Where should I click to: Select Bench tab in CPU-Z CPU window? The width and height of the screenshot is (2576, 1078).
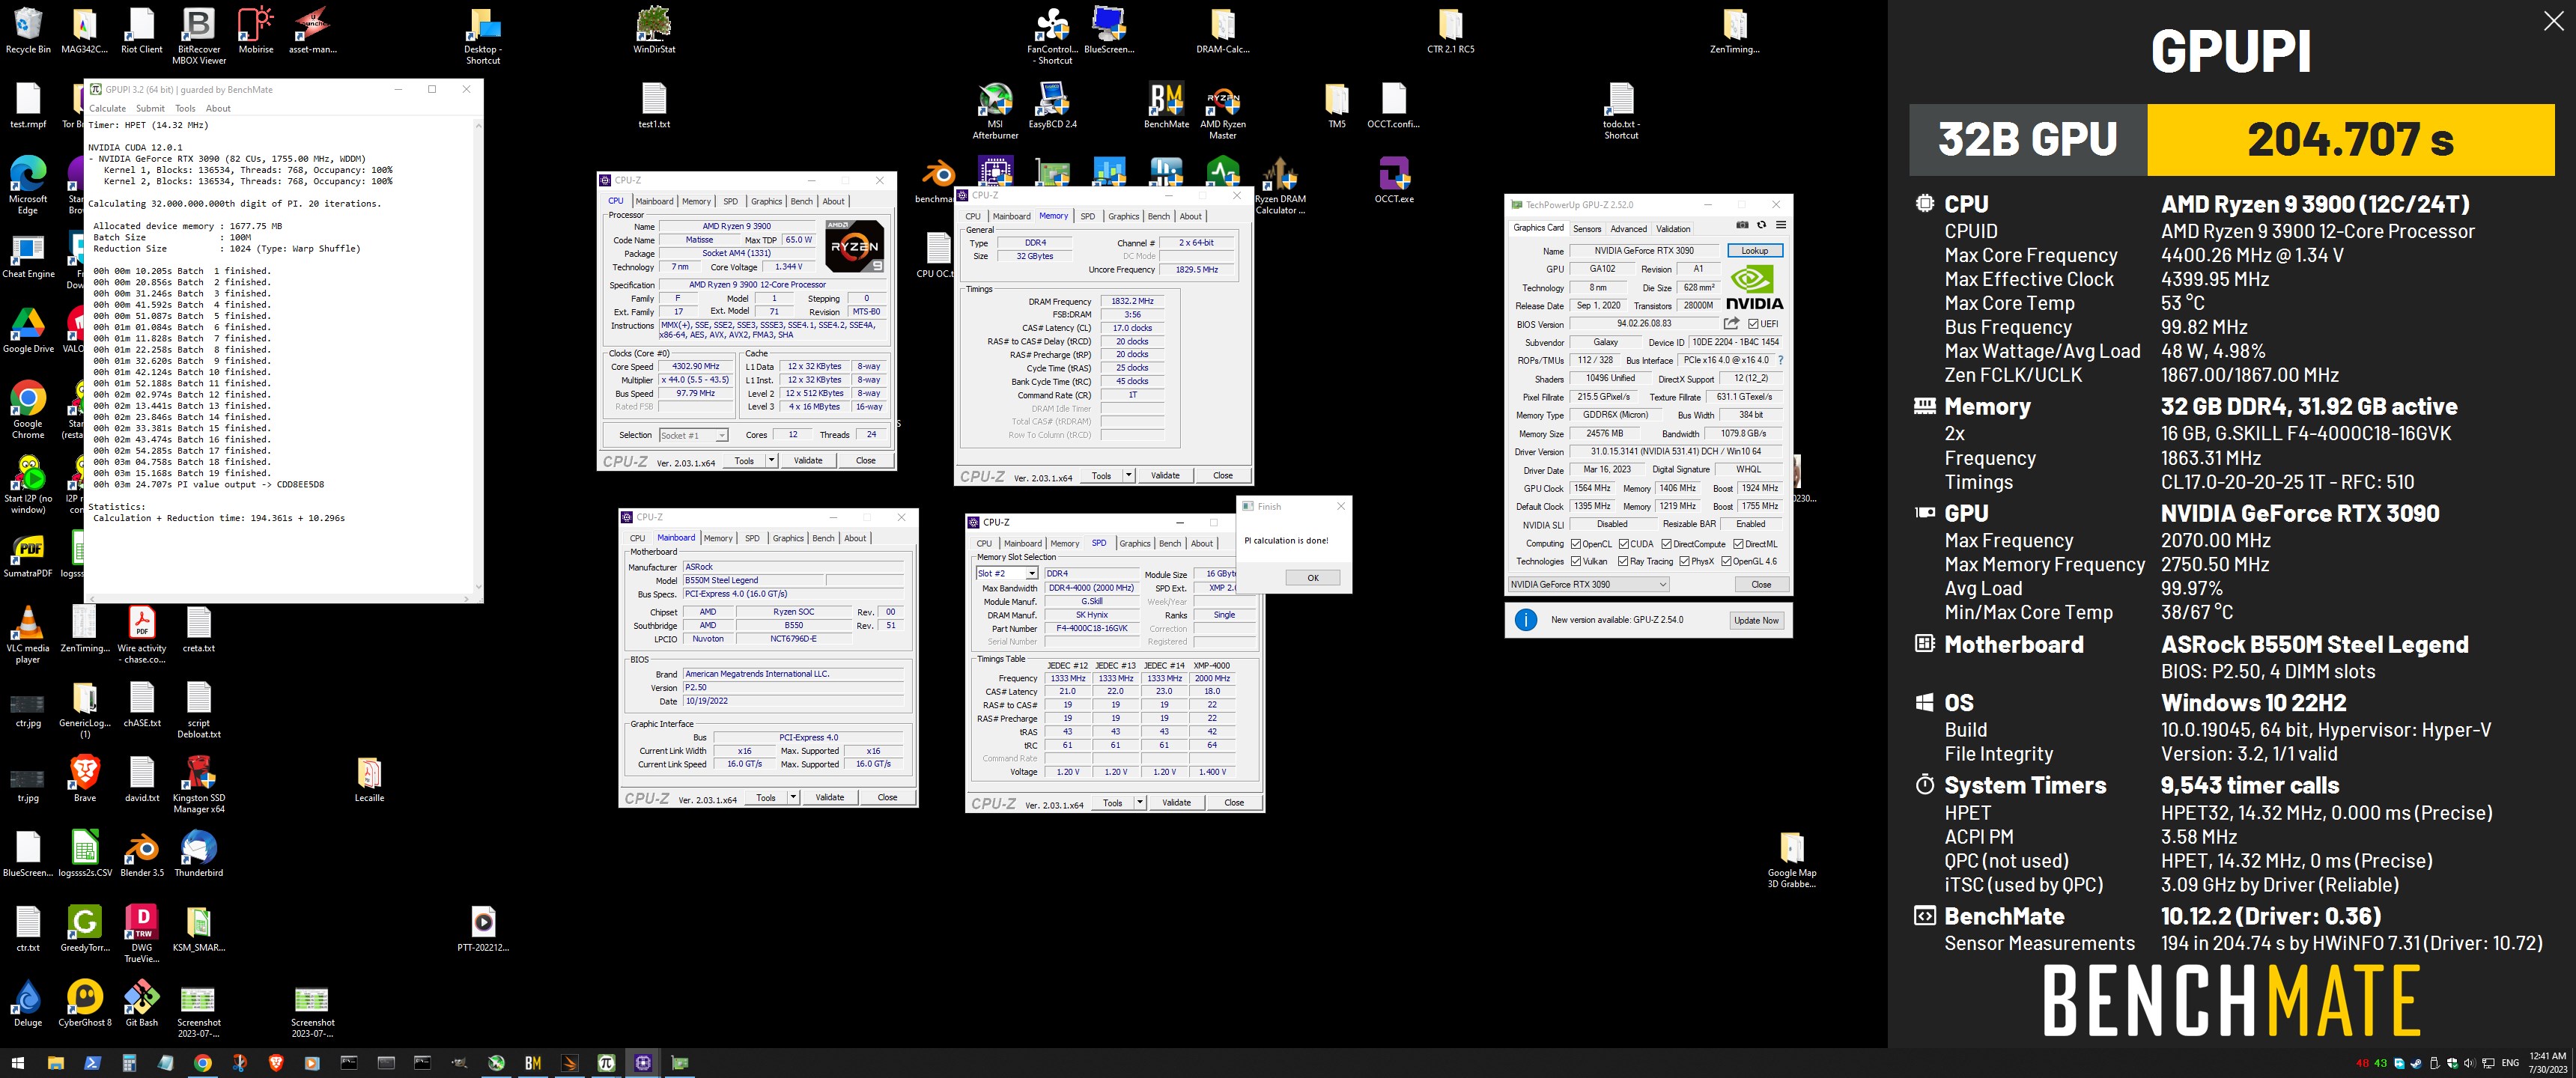pos(802,201)
